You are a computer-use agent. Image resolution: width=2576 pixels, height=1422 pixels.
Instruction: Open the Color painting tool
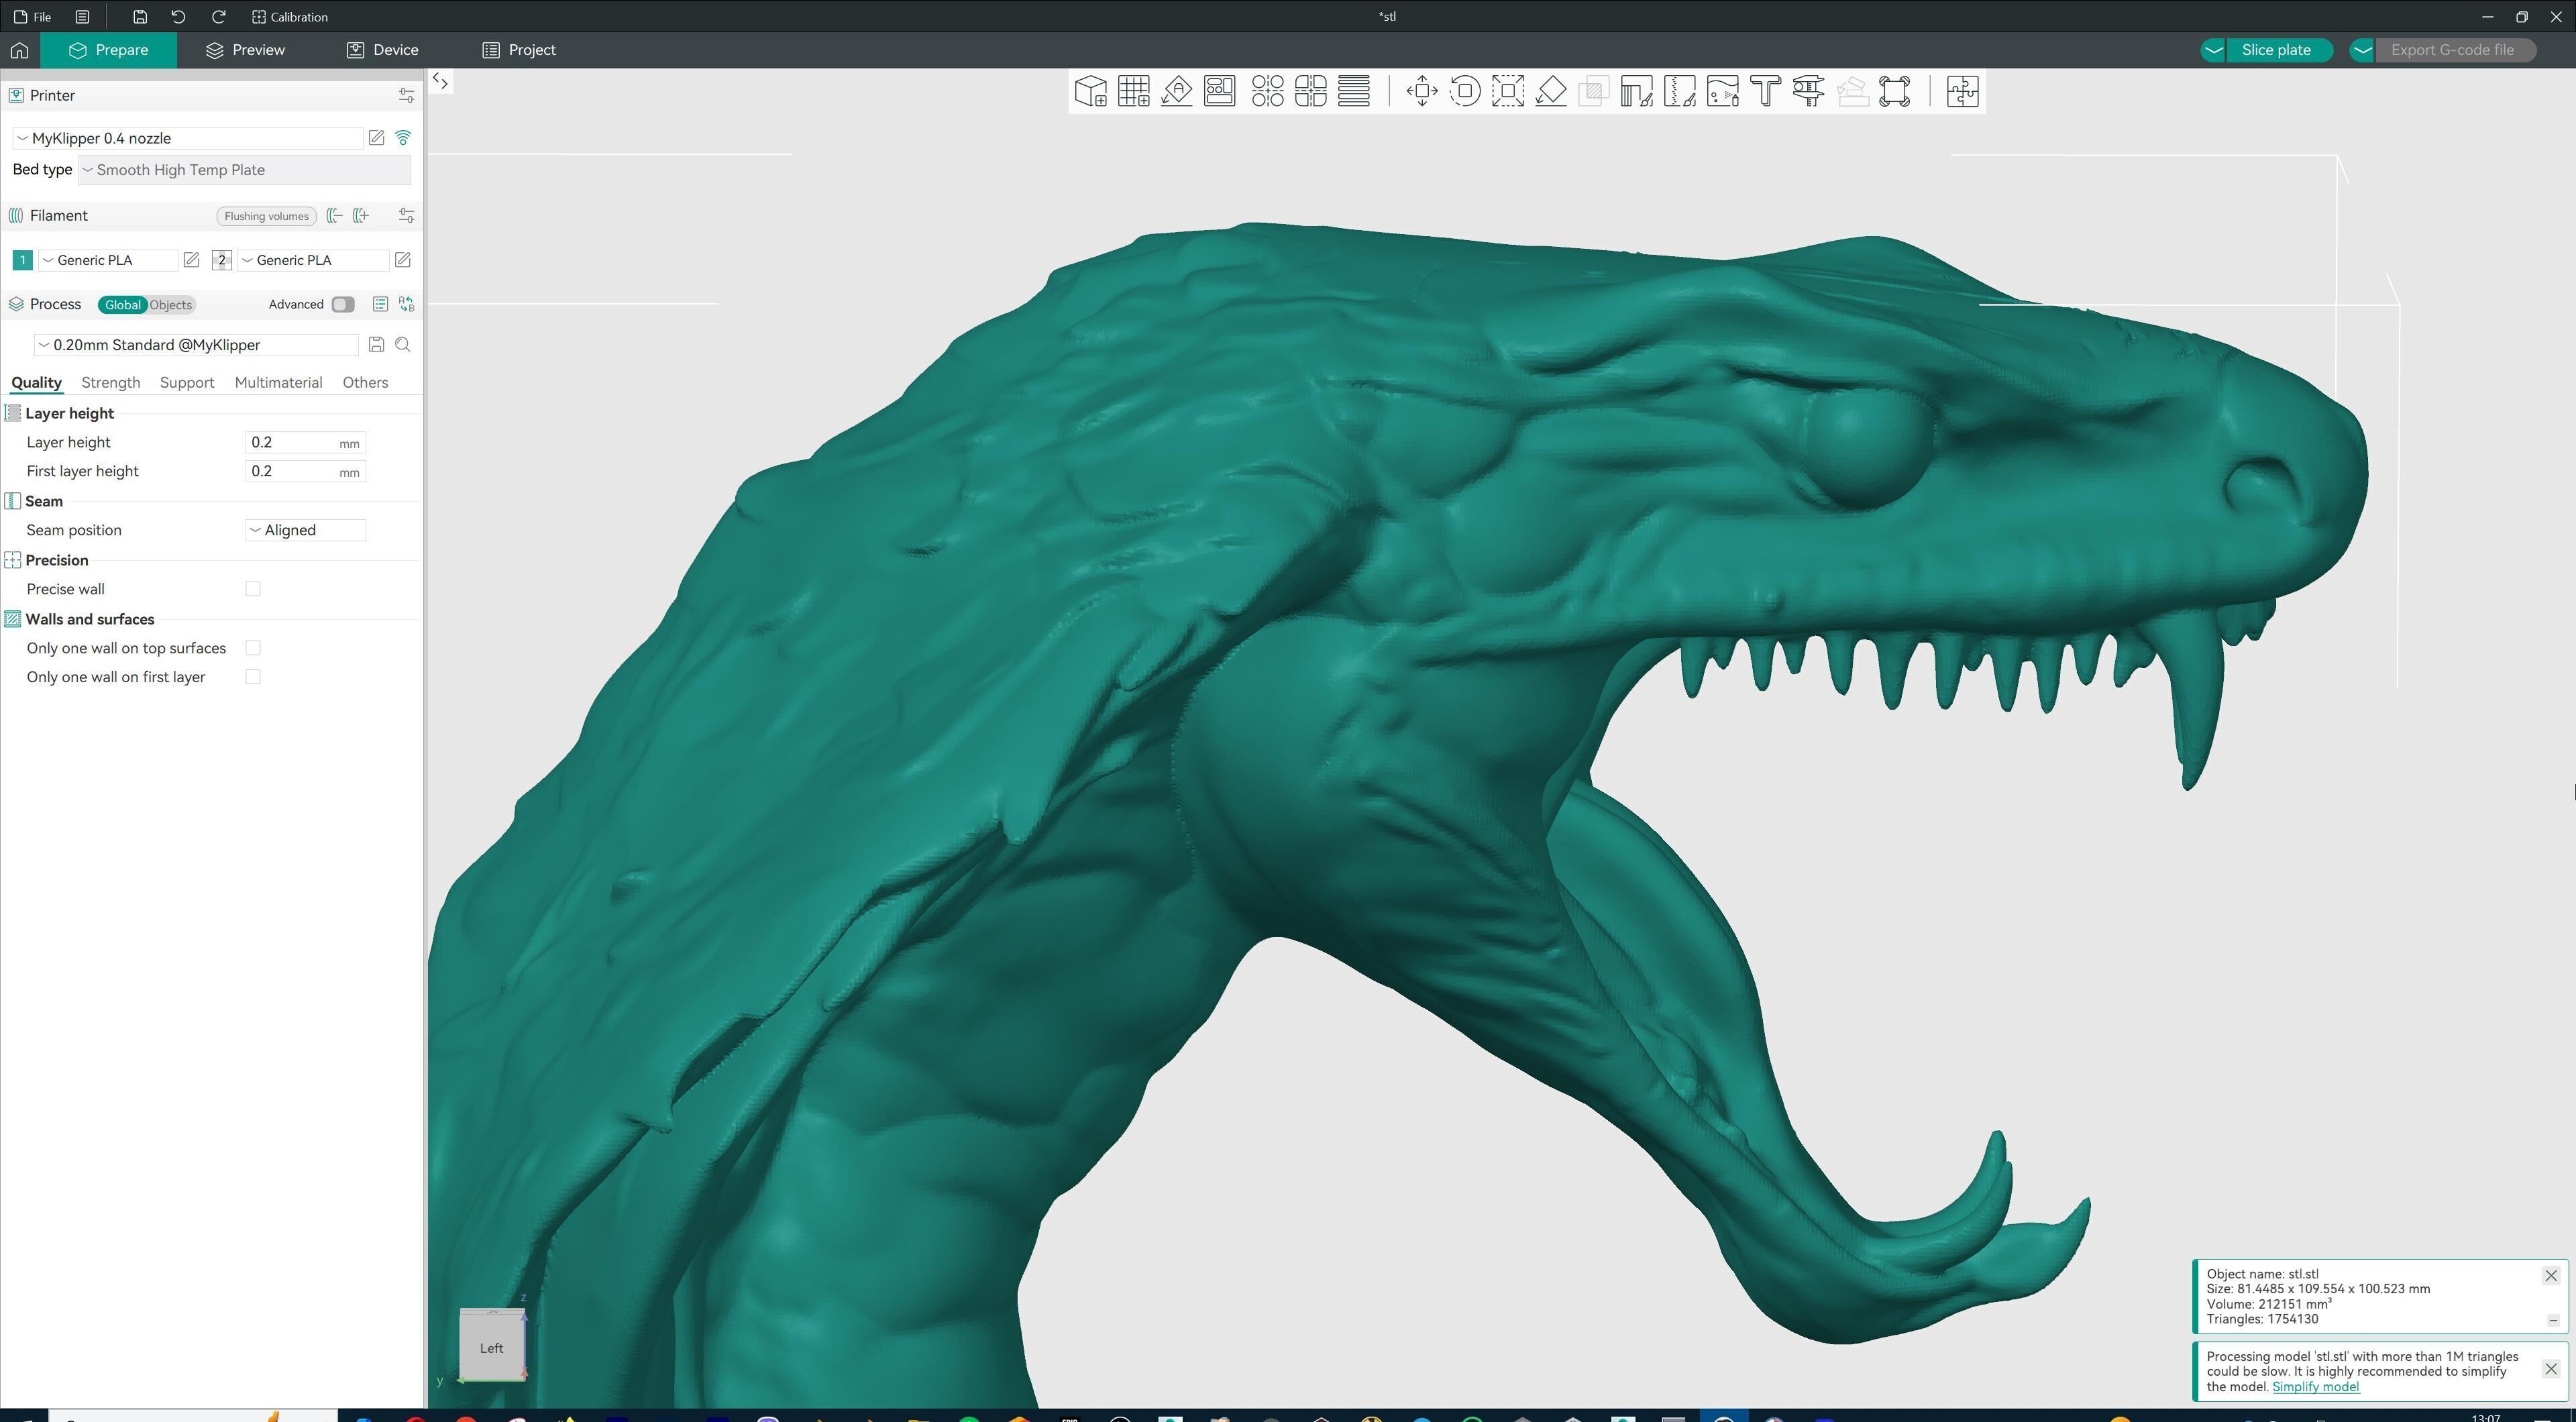1723,91
